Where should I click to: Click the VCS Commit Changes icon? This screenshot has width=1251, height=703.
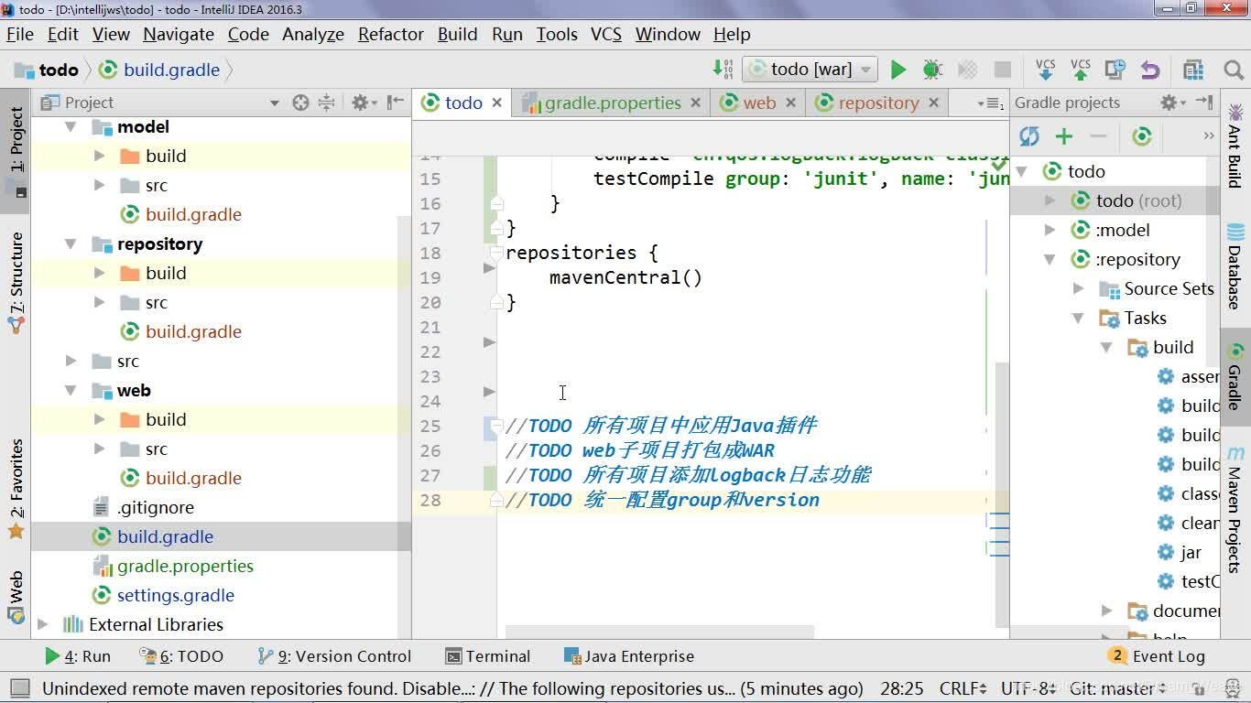[x=1081, y=70]
